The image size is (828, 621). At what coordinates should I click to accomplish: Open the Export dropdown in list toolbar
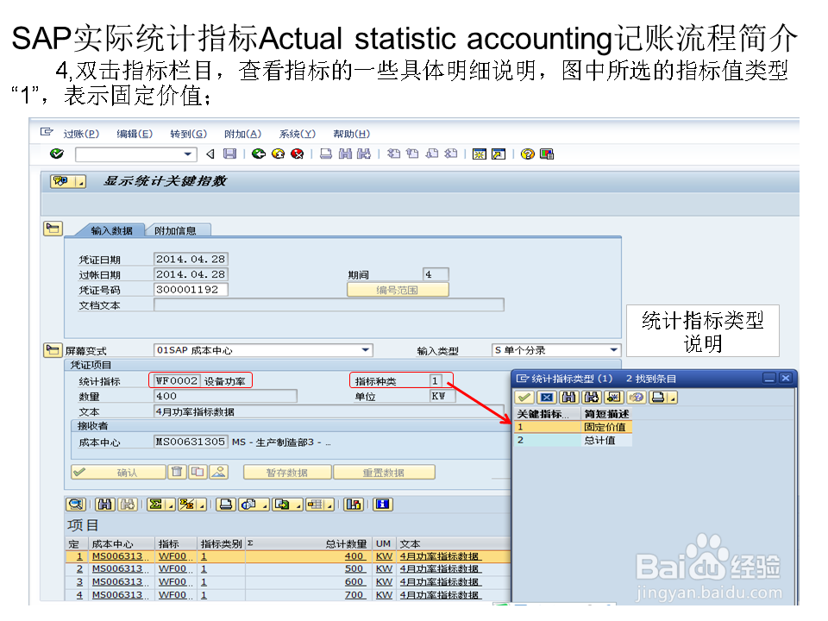pyautogui.click(x=298, y=506)
